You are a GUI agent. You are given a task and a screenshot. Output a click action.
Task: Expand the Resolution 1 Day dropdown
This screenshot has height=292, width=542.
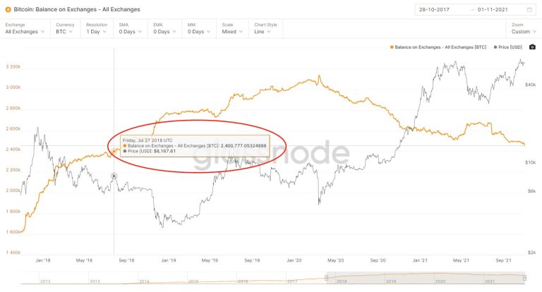[x=97, y=28]
